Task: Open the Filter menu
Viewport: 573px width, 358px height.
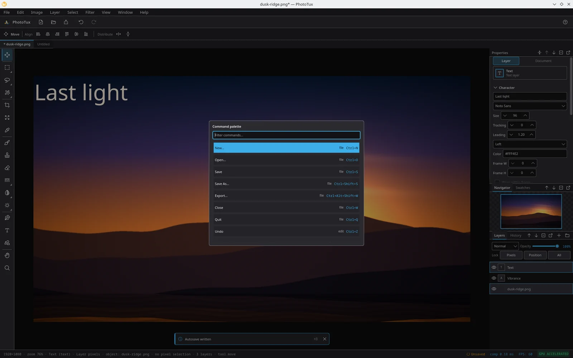Action: coord(90,13)
